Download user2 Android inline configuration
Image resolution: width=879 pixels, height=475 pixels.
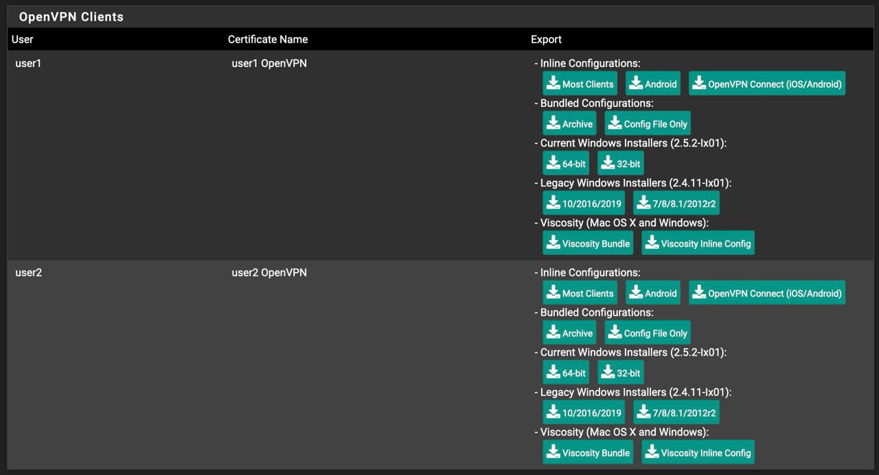(x=653, y=293)
